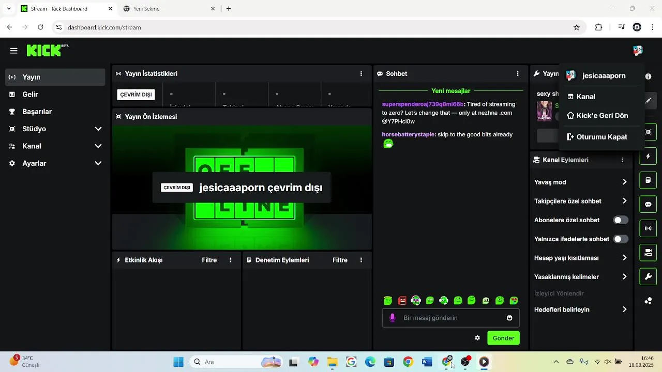
Task: Click the ÇEVRİM DIŞI status badge in statistics
Action: tap(136, 95)
